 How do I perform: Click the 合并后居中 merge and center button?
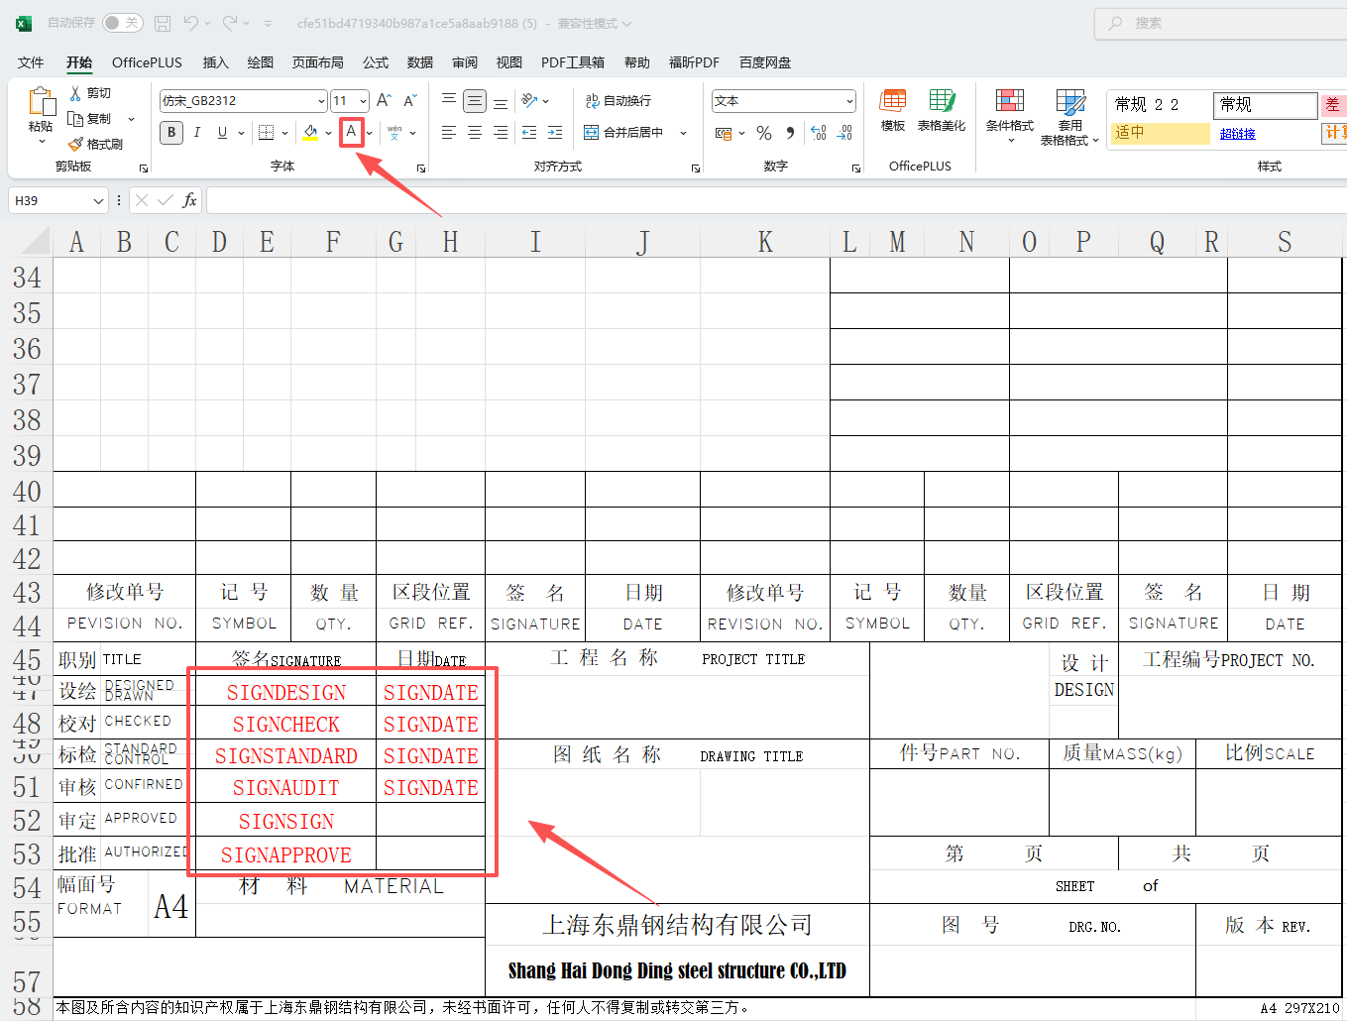click(x=624, y=133)
